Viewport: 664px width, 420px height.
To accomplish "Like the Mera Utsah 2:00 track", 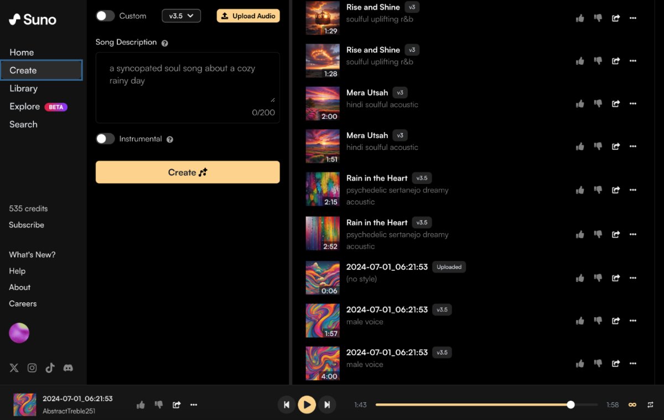I will click(x=580, y=104).
